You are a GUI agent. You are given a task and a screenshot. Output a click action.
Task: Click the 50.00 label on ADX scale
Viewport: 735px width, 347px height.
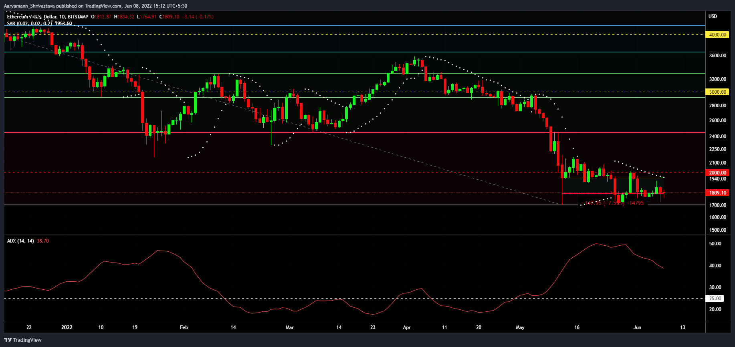pos(715,244)
